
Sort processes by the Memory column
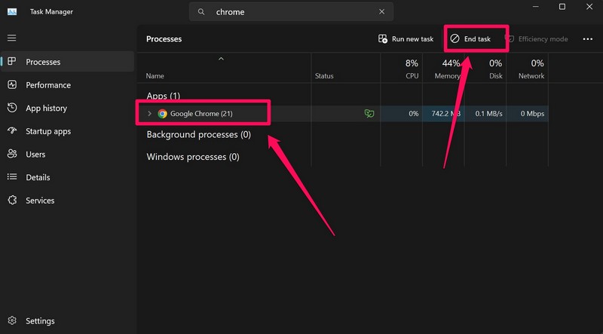tap(448, 69)
